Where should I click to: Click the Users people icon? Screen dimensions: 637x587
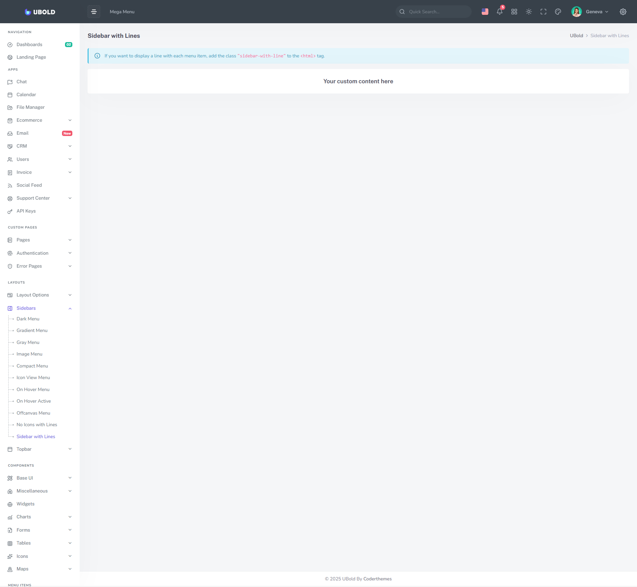(10, 160)
